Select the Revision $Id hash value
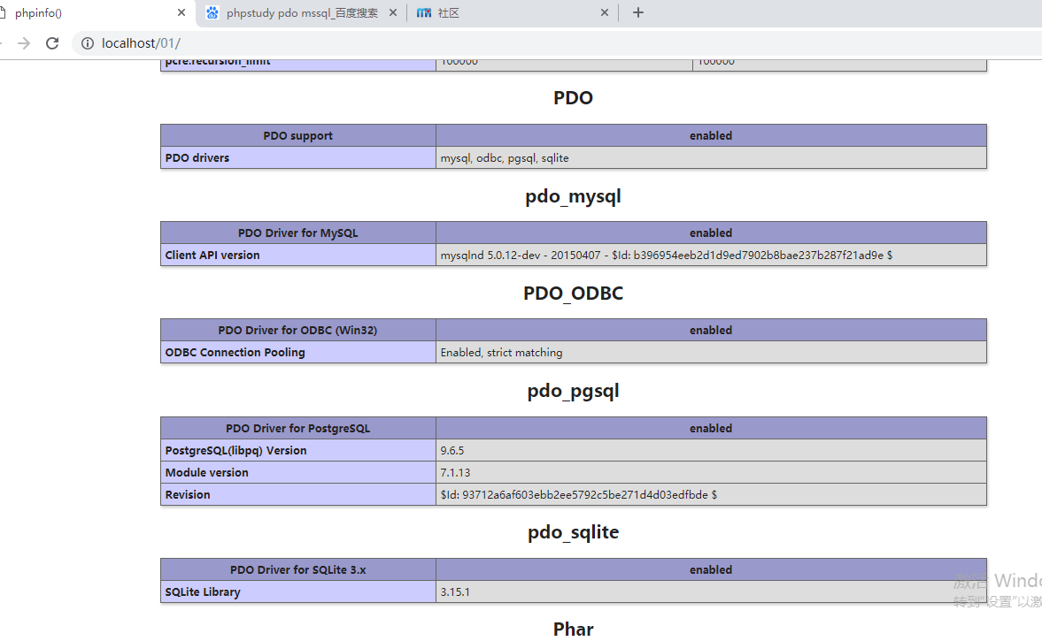The image size is (1042, 641). point(578,494)
